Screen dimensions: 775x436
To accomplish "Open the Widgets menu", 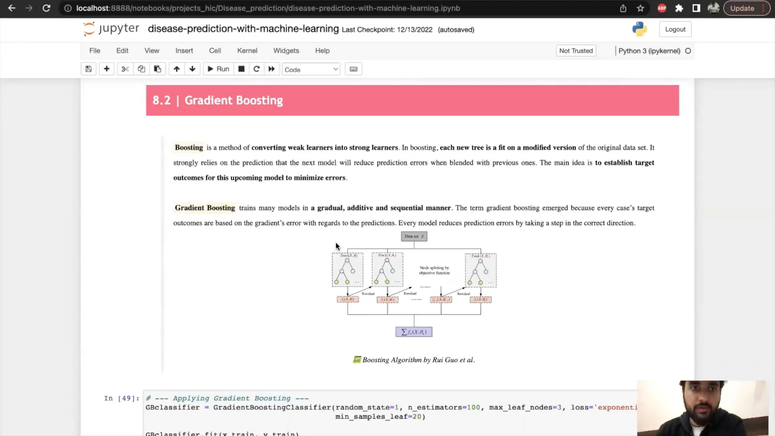I will click(286, 50).
